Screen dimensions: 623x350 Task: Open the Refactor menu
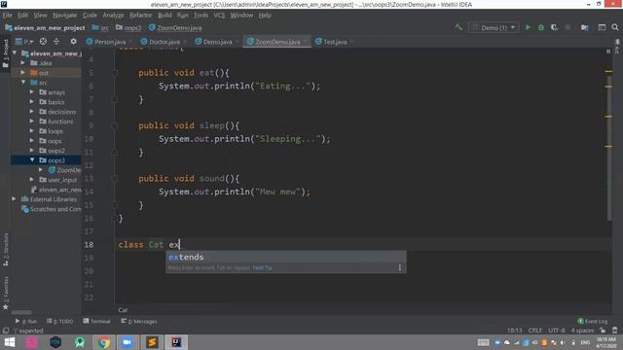(140, 16)
